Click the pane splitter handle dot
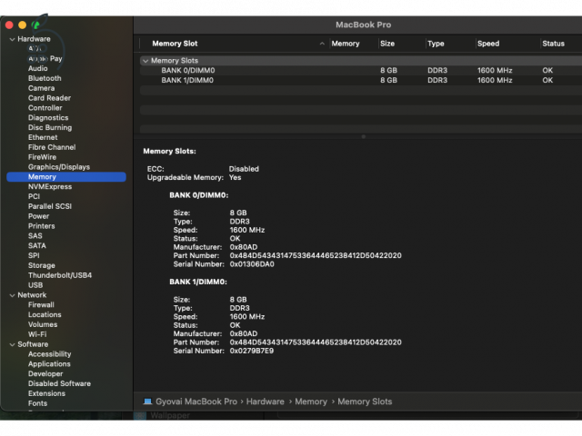The height and width of the screenshot is (436, 582). pos(364,136)
